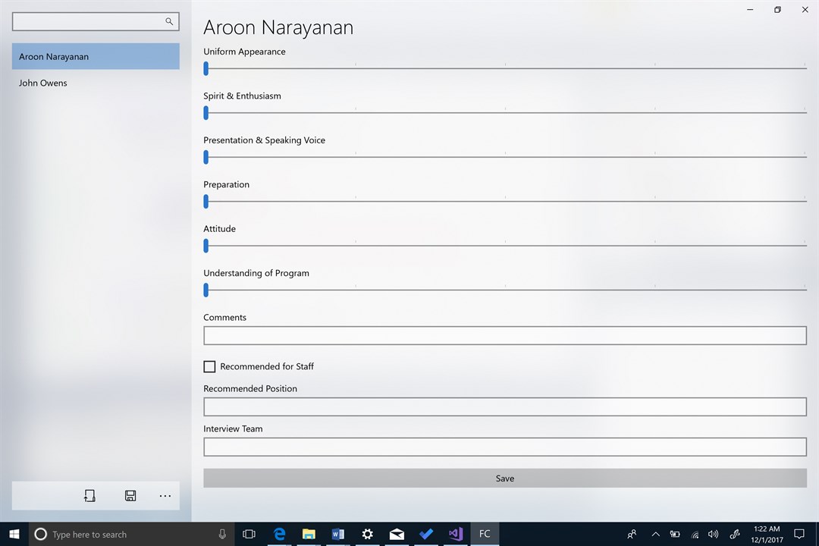Click the import page icon in bottom bar
The height and width of the screenshot is (546, 819).
[89, 495]
